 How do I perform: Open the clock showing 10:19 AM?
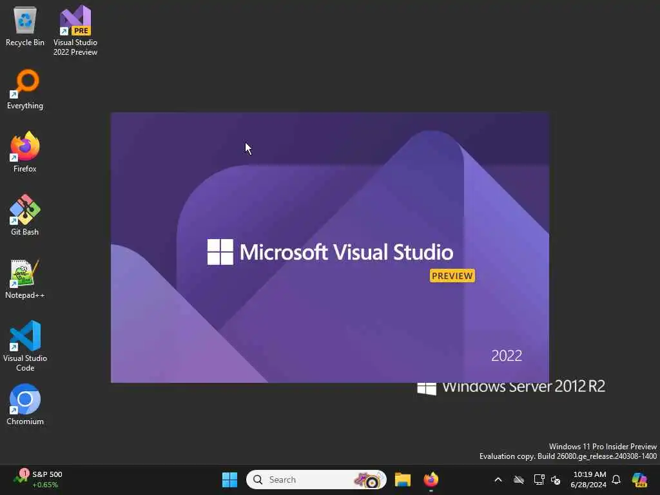click(x=588, y=480)
